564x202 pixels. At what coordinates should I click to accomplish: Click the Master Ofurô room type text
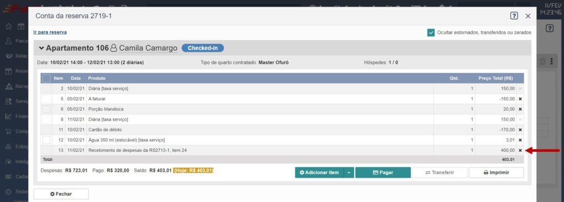[x=274, y=63]
